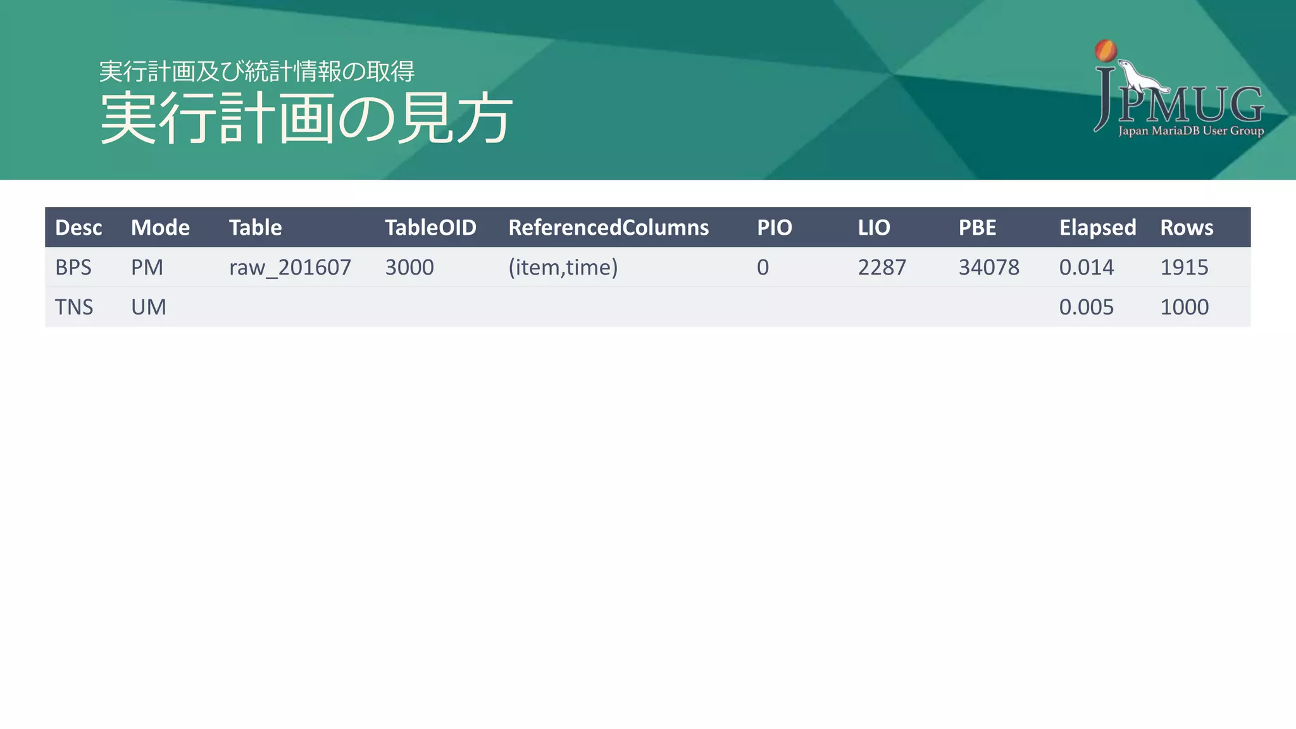Screen dimensions: 1296x729
Task: Click the JPMUG sea lion logo
Action: (1179, 88)
